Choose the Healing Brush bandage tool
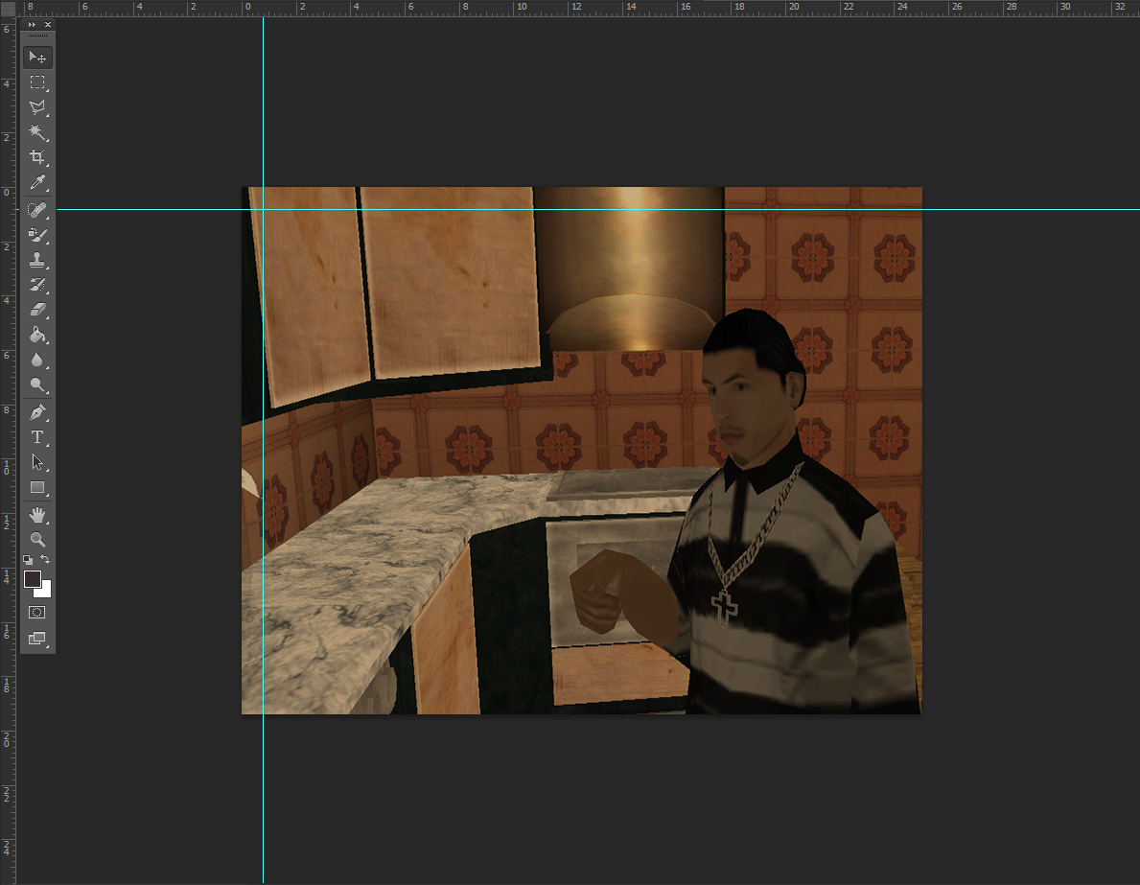This screenshot has width=1140, height=885. click(x=37, y=209)
